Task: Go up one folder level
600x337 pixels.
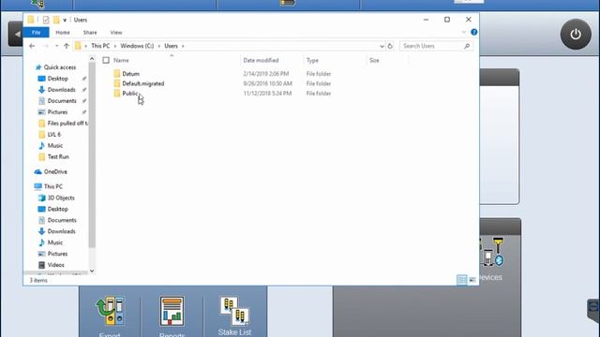Action: [x=67, y=46]
